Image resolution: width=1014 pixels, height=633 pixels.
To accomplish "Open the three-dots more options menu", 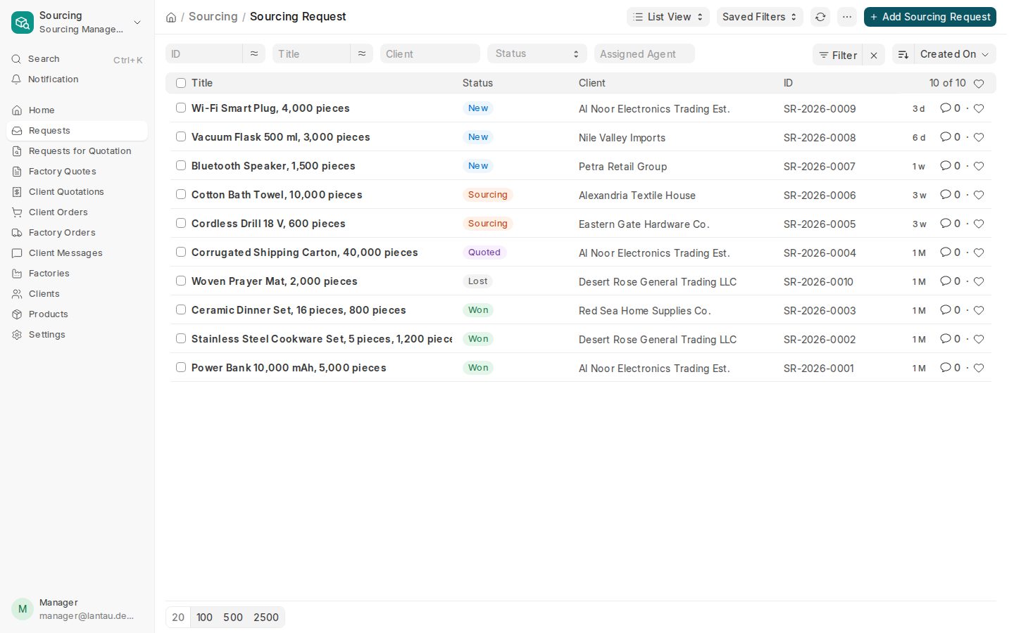I will pos(847,17).
